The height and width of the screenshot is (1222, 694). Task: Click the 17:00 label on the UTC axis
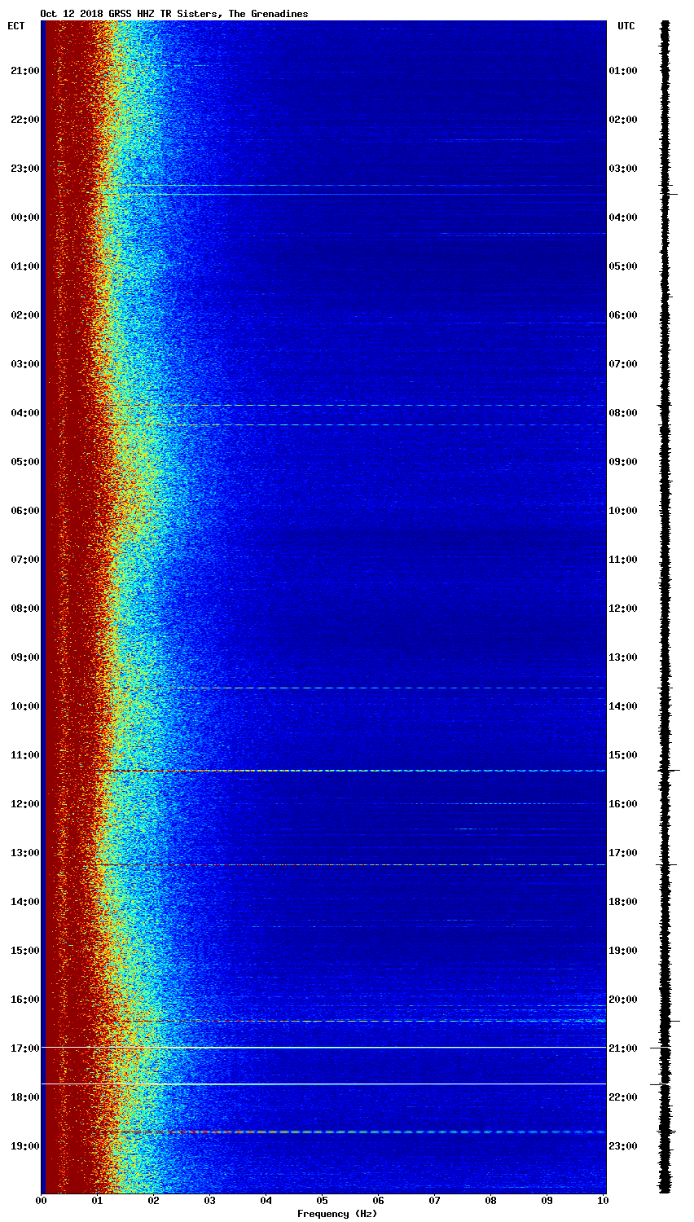pyautogui.click(x=623, y=853)
